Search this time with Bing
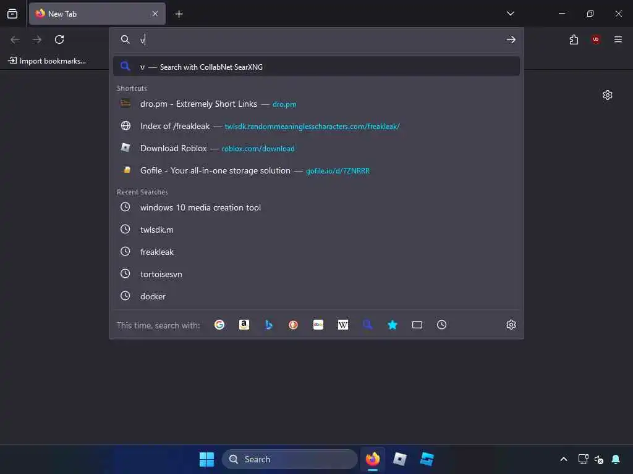 click(x=268, y=325)
